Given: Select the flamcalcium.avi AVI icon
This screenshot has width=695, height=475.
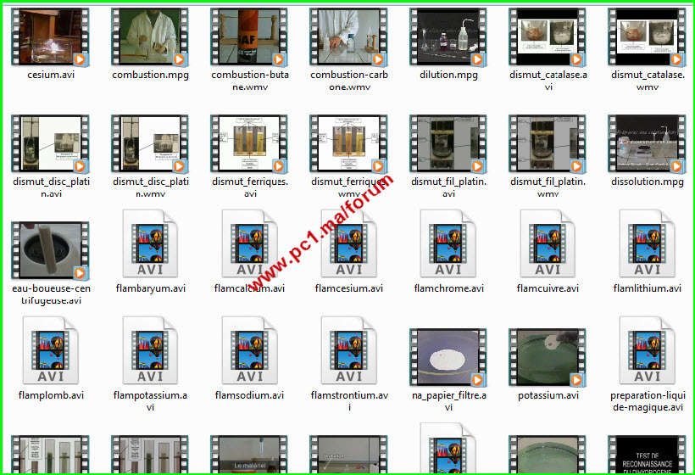Looking at the screenshot, I should tap(249, 244).
